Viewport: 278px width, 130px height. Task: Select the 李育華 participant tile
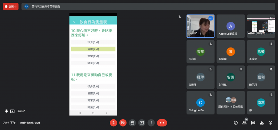click(201, 52)
